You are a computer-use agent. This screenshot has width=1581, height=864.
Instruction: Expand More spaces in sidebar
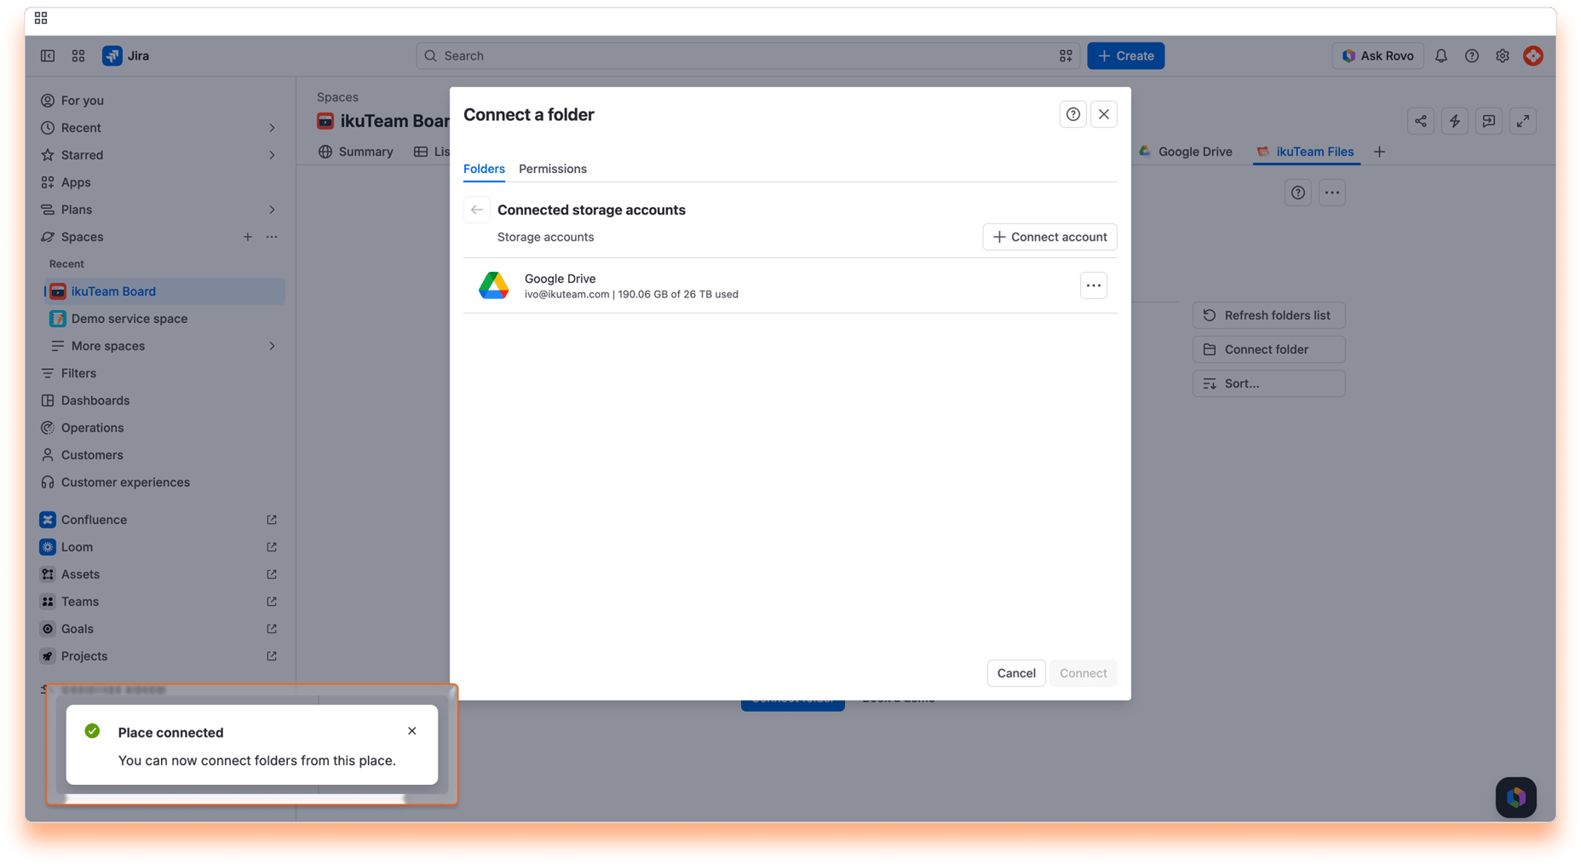(x=272, y=346)
